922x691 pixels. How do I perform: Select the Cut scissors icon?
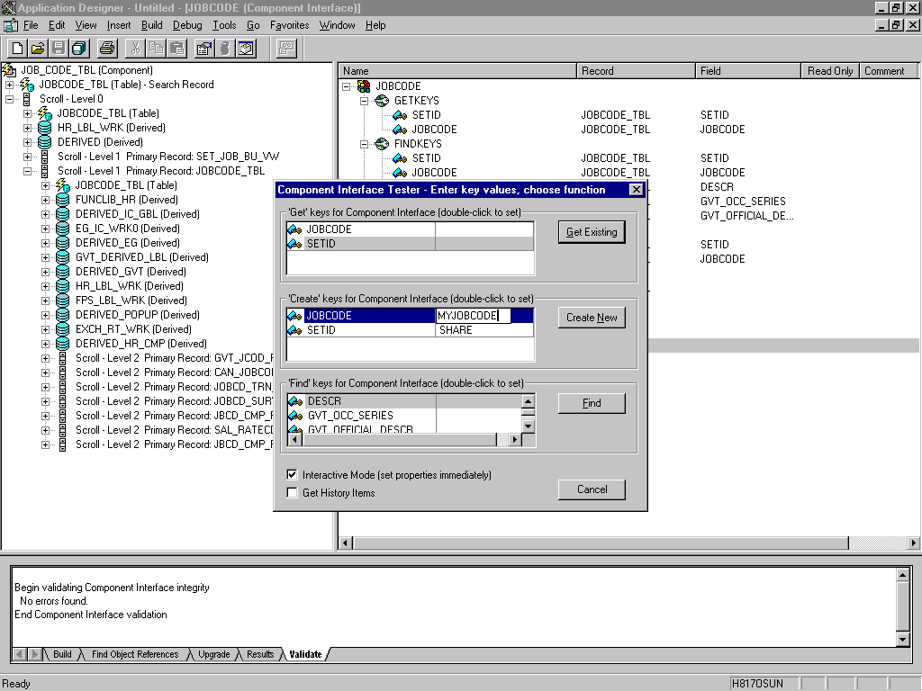pyautogui.click(x=135, y=49)
